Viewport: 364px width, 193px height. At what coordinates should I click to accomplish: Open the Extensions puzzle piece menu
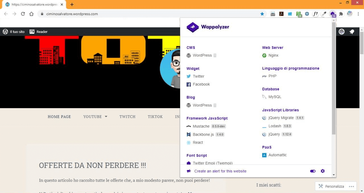click(x=341, y=14)
